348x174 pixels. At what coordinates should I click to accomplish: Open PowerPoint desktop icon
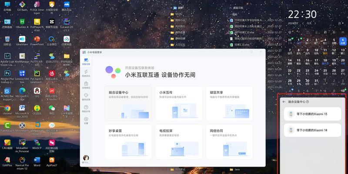tap(37, 41)
